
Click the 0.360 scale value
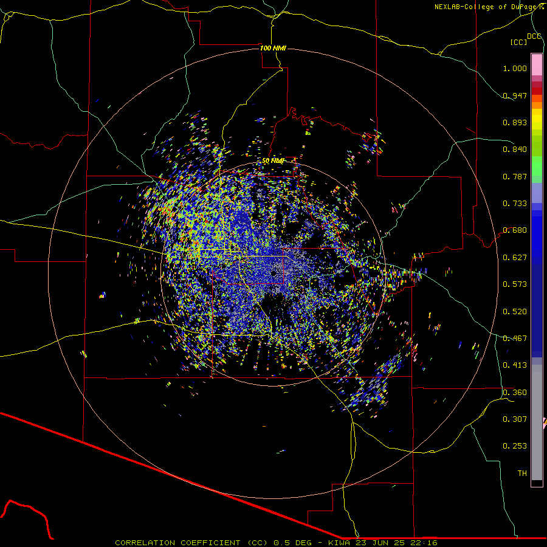(515, 393)
